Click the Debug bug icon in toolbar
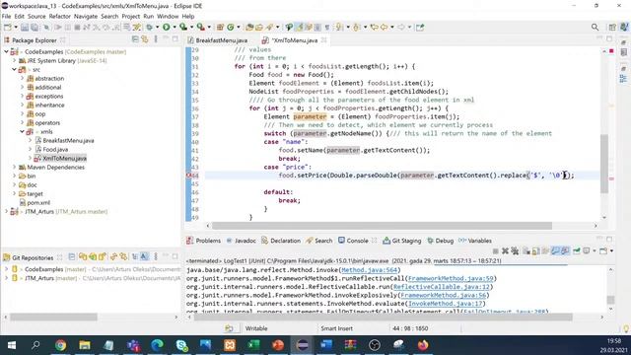The width and height of the screenshot is (631, 355). 150,27
